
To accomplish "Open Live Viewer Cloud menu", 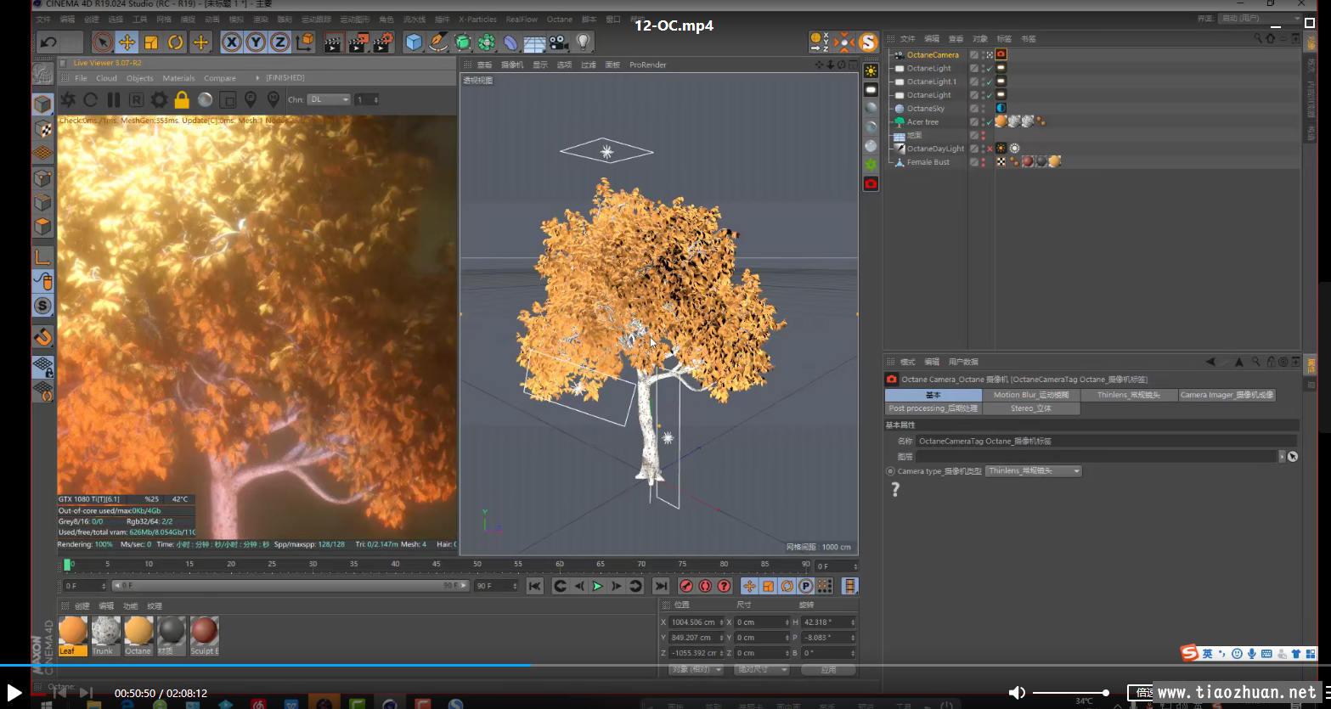I will coord(106,78).
